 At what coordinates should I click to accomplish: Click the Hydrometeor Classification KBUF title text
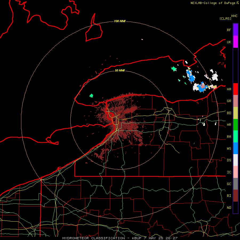(120, 238)
